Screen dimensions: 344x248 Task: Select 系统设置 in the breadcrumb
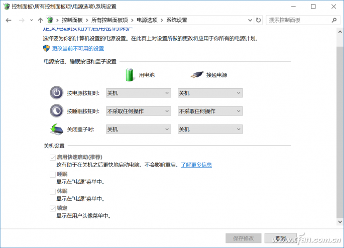[x=177, y=20]
